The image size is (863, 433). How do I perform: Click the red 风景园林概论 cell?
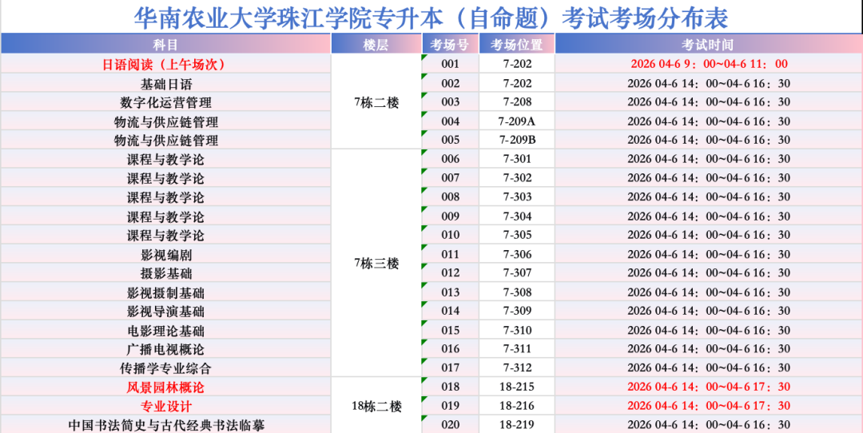(x=165, y=387)
